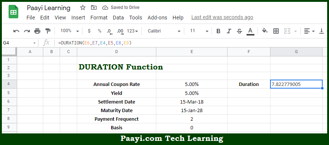Open the 'Last edit was seconds ago' link
329x145 pixels.
click(222, 18)
